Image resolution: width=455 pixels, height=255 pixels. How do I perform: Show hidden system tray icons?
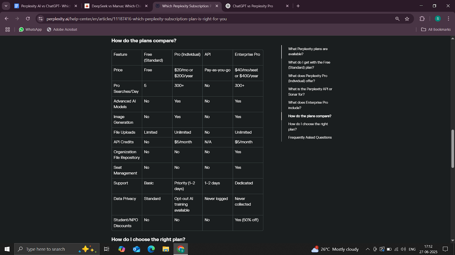tap(367, 249)
